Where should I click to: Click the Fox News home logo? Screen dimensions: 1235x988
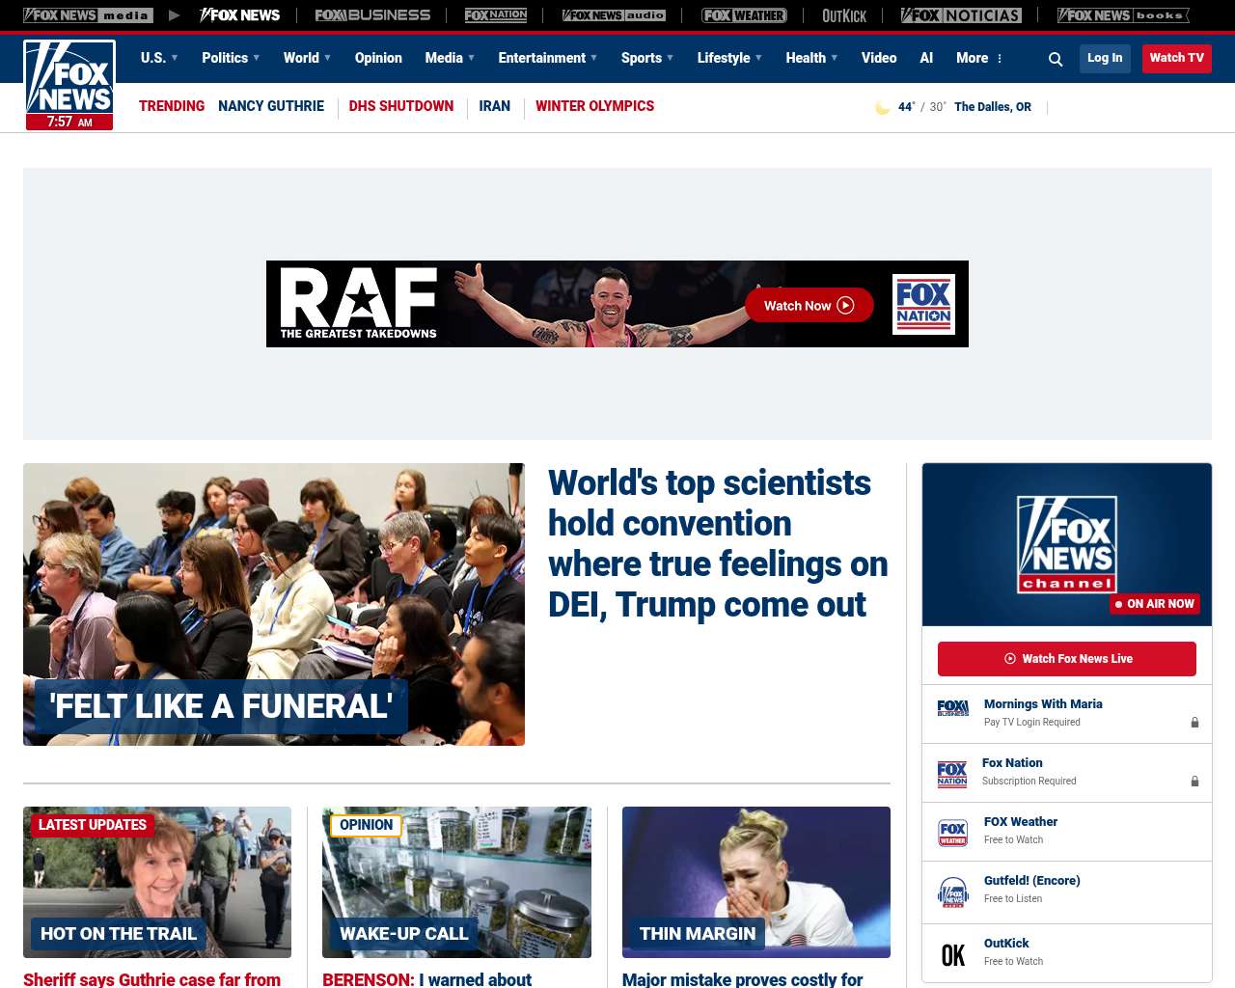tap(69, 83)
